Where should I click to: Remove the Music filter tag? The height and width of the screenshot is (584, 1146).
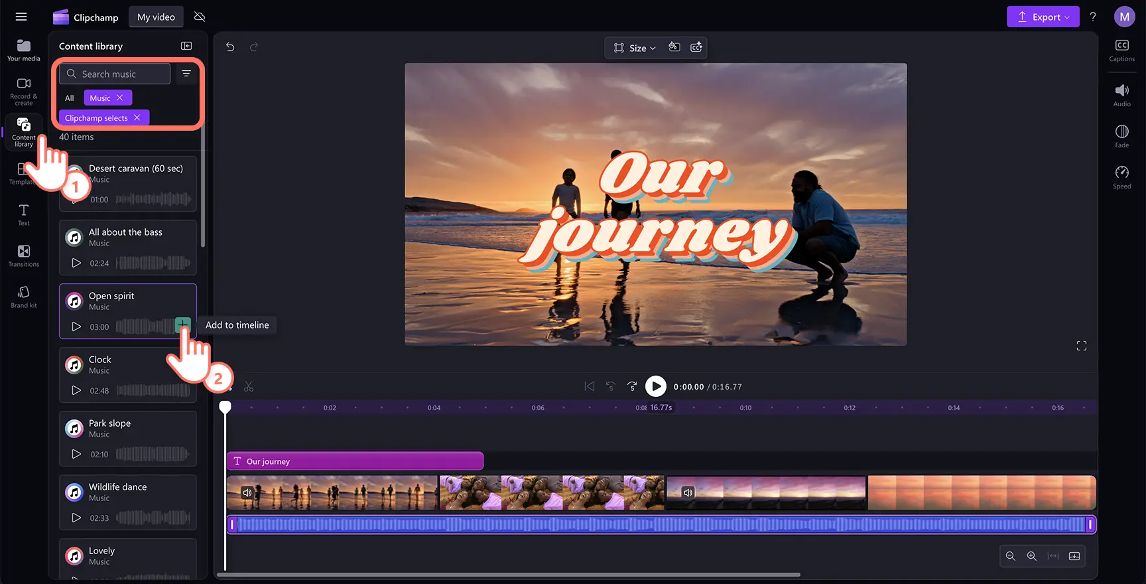(x=120, y=98)
